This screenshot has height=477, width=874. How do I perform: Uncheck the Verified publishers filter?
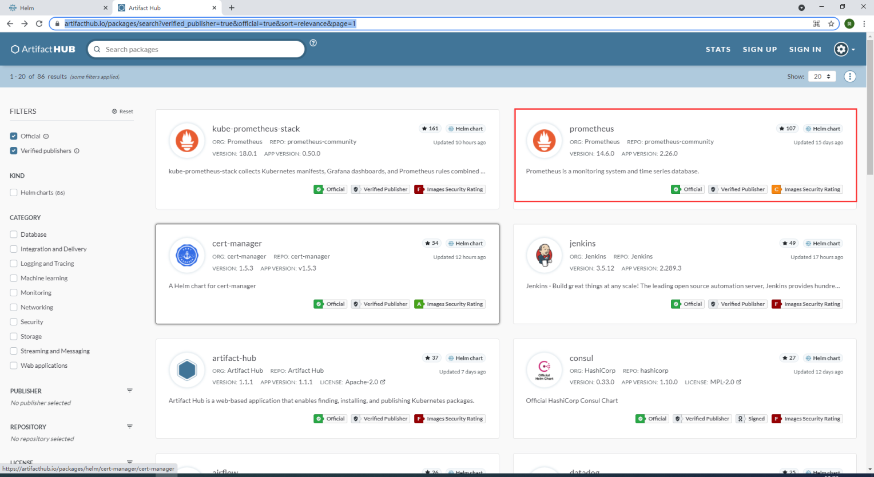click(x=14, y=151)
